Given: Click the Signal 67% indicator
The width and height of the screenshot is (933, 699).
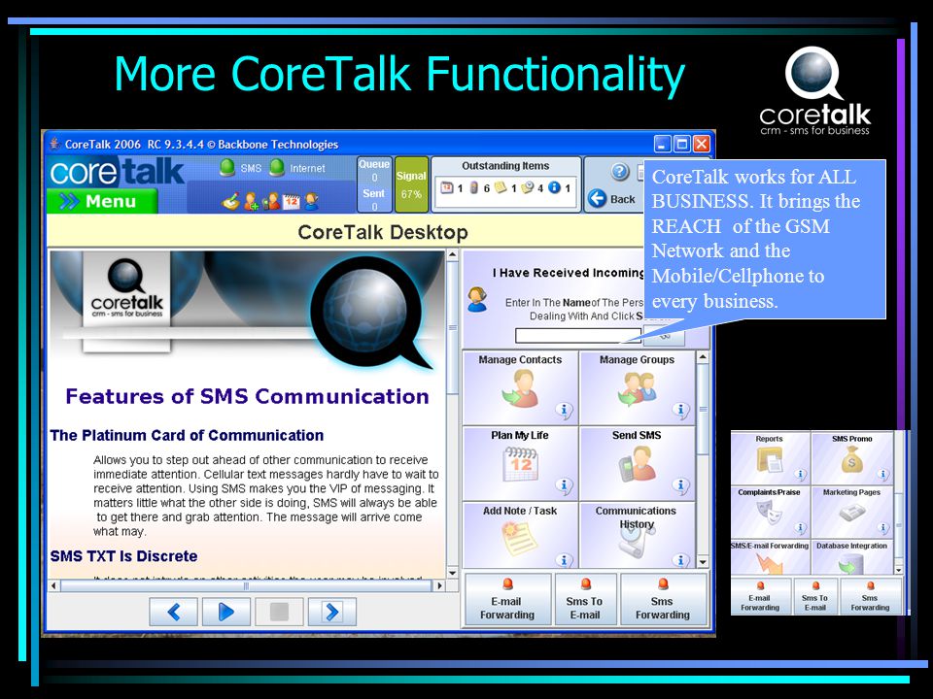Looking at the screenshot, I should (x=411, y=184).
